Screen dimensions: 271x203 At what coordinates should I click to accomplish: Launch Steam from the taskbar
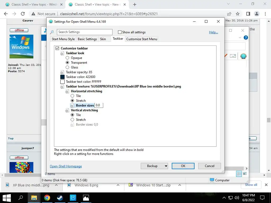pos(60,198)
